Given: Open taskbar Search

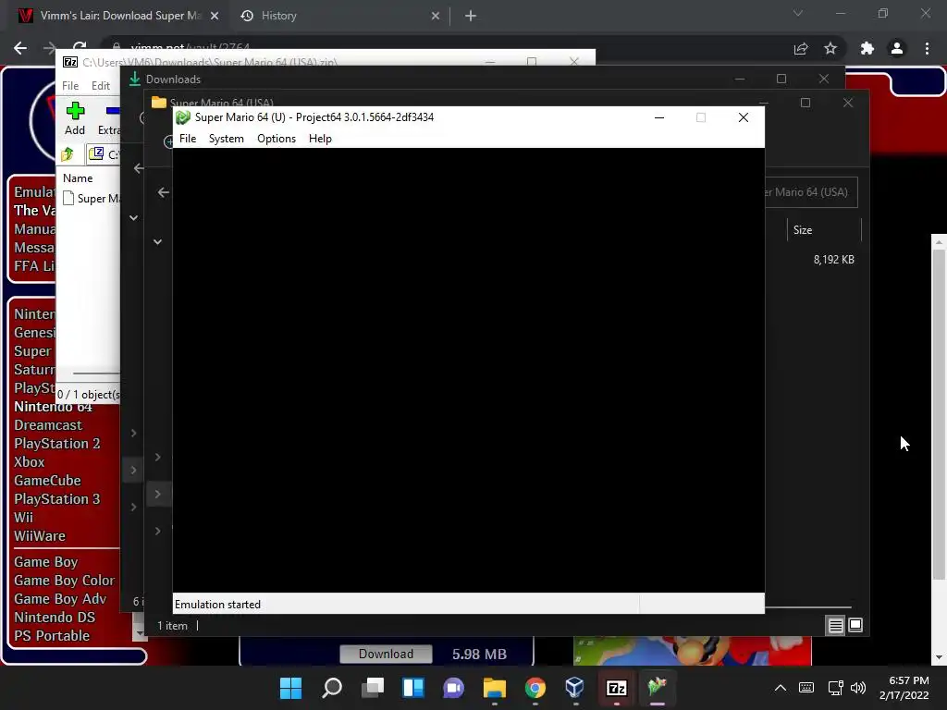Looking at the screenshot, I should click(332, 688).
